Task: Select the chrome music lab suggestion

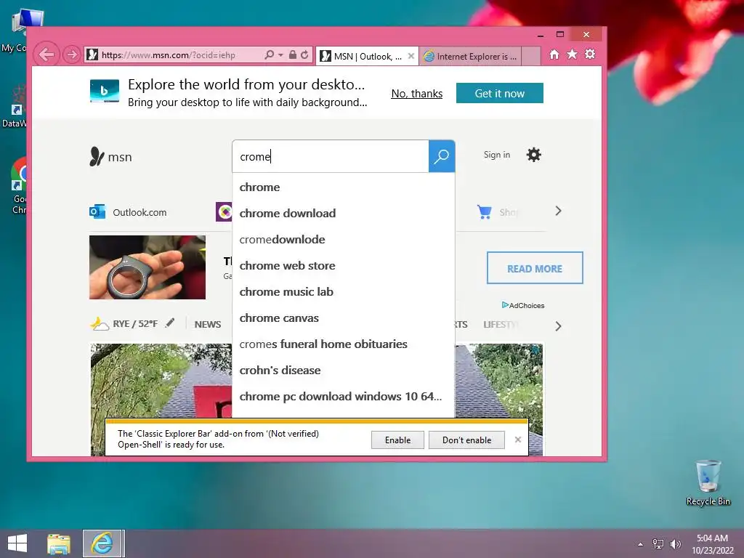Action: 344,292
